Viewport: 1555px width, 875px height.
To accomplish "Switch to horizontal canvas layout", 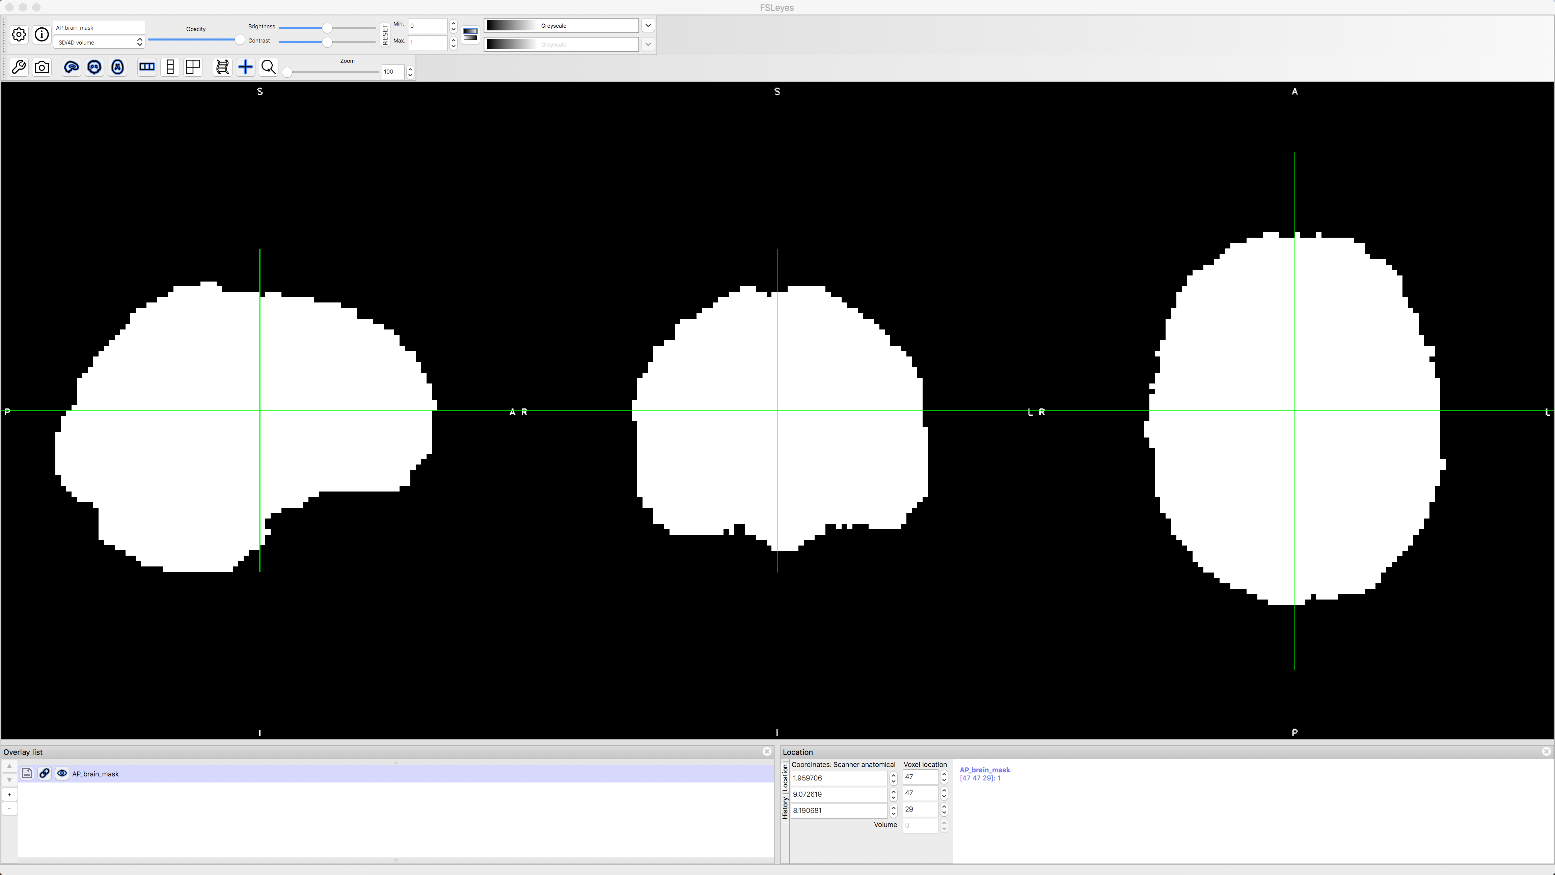I will 147,67.
